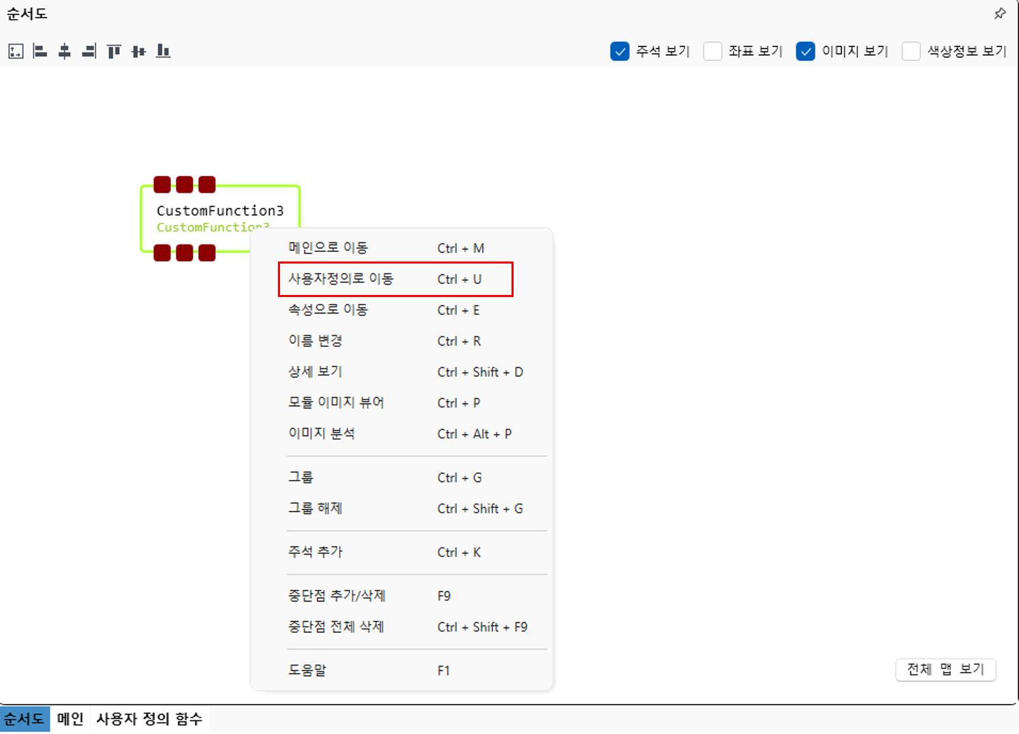This screenshot has width=1019, height=734.
Task: Enable the 색상정보 보기 checkbox
Action: click(911, 51)
